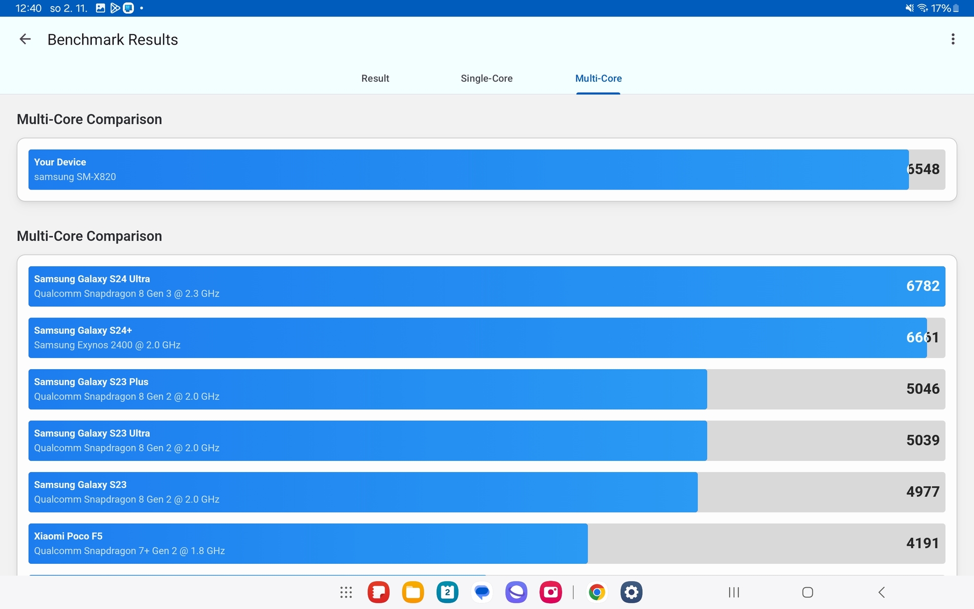Click Samsung Exynos 2400 @ 2.0 GHz text
This screenshot has width=974, height=609.
tap(107, 345)
